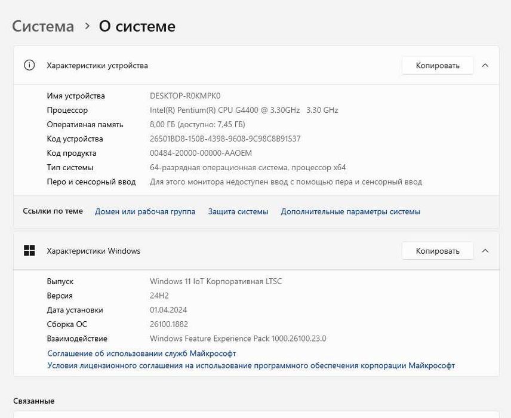Go back to Система breadcrumb
Screen dimensions: 511x418
tap(43, 26)
